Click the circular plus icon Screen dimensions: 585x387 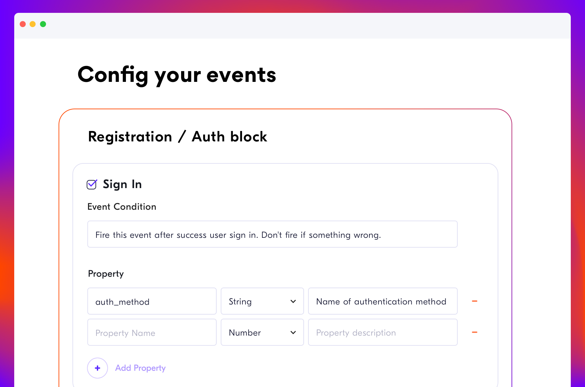click(x=97, y=368)
